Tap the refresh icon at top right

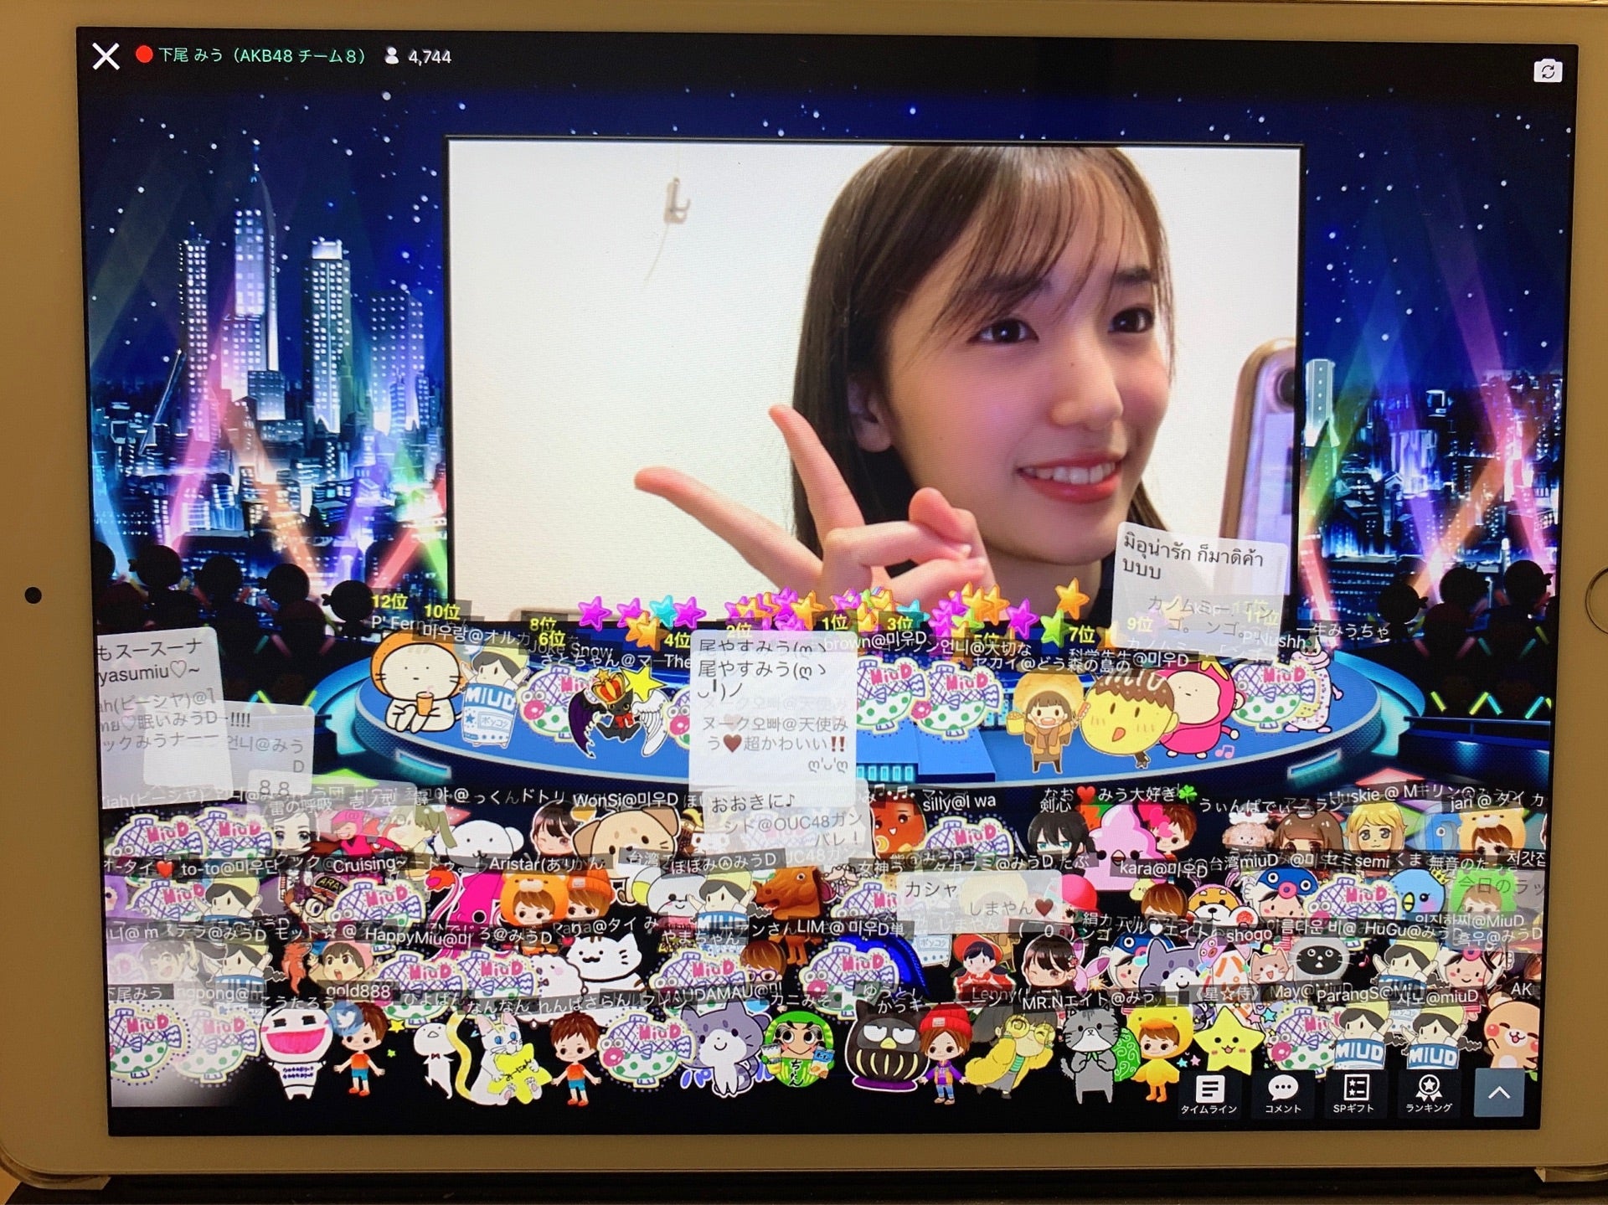coord(1548,71)
